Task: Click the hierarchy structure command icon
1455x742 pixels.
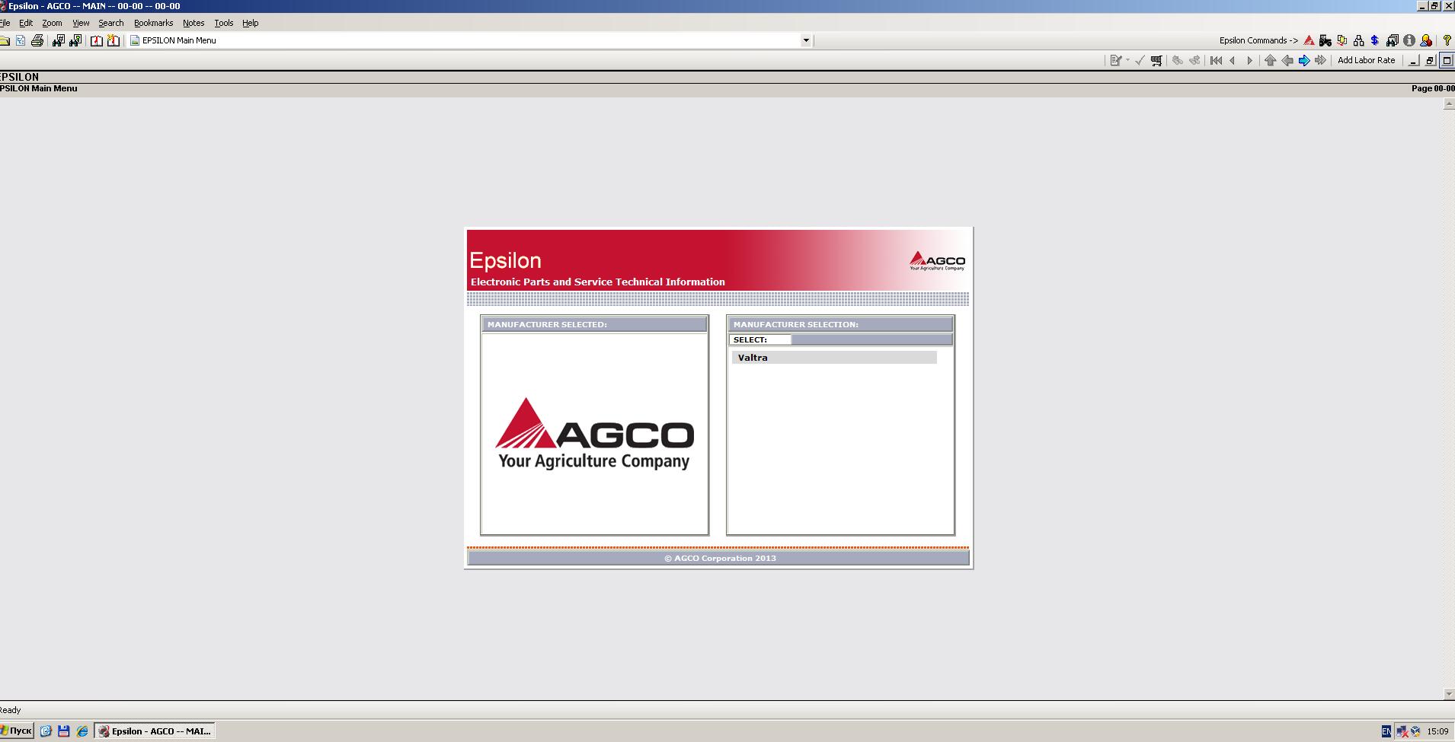Action: pos(1358,40)
